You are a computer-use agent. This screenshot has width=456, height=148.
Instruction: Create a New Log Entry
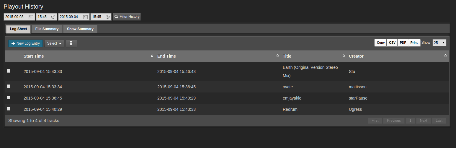[x=25, y=43]
